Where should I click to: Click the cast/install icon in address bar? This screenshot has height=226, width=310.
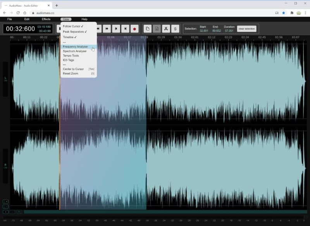(x=277, y=13)
